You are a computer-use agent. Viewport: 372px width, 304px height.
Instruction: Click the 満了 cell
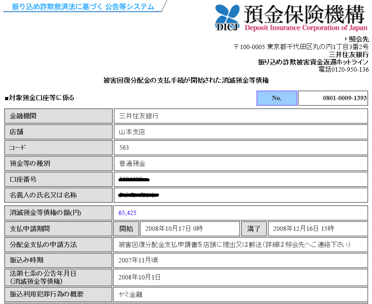(254, 229)
